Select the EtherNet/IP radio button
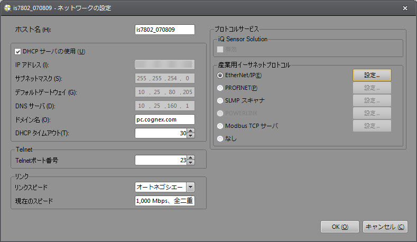The width and height of the screenshot is (417, 242). pyautogui.click(x=220, y=75)
